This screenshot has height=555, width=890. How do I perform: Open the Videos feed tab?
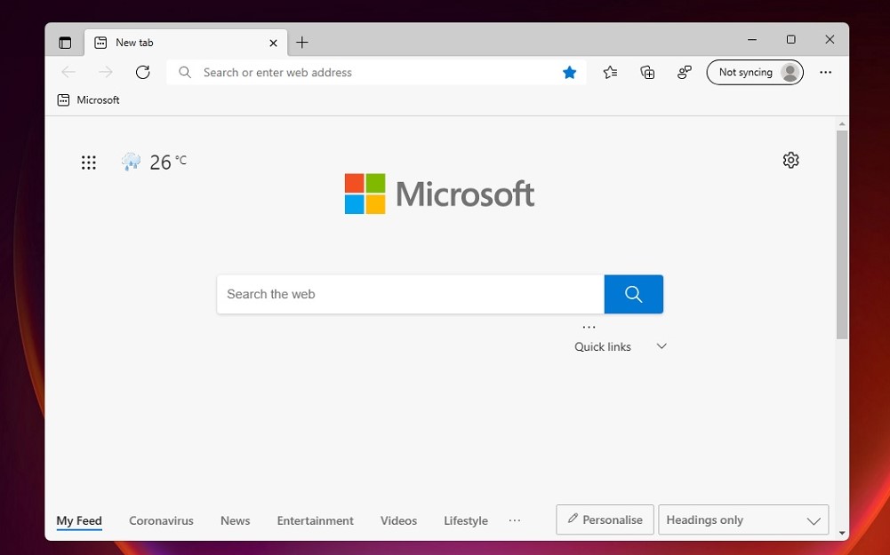point(398,521)
